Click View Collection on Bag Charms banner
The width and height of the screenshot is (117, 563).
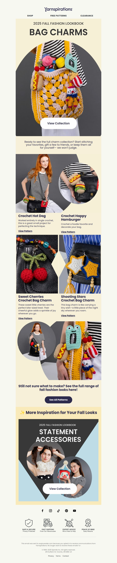58,123
